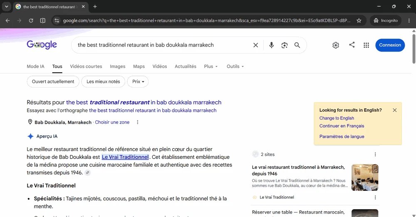Select the Tous tab
This screenshot has height=217, width=416.
coord(57,66)
